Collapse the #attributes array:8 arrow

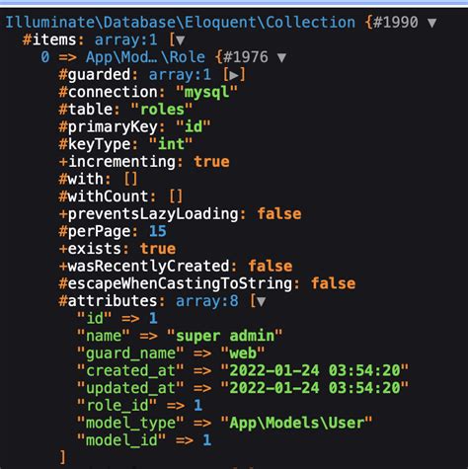click(x=261, y=301)
